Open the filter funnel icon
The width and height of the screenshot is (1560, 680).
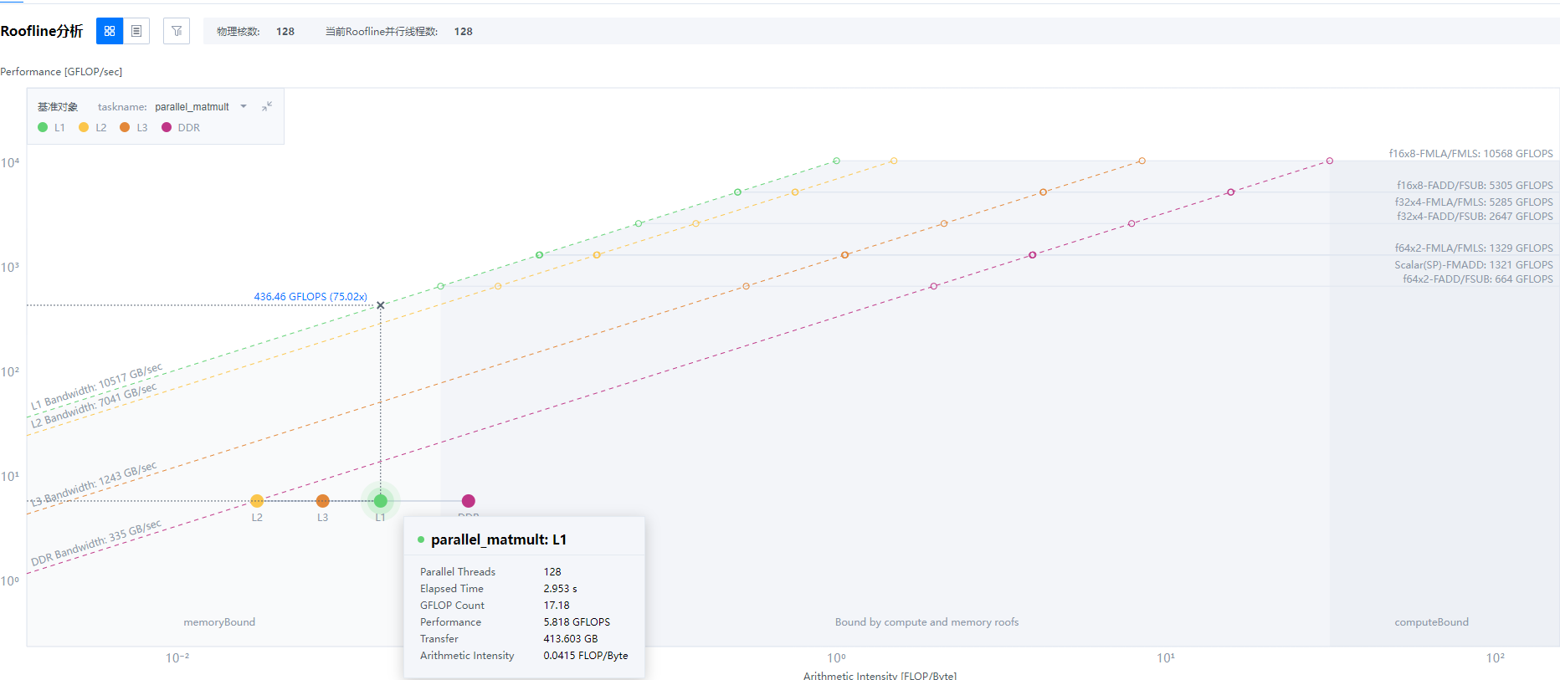177,31
